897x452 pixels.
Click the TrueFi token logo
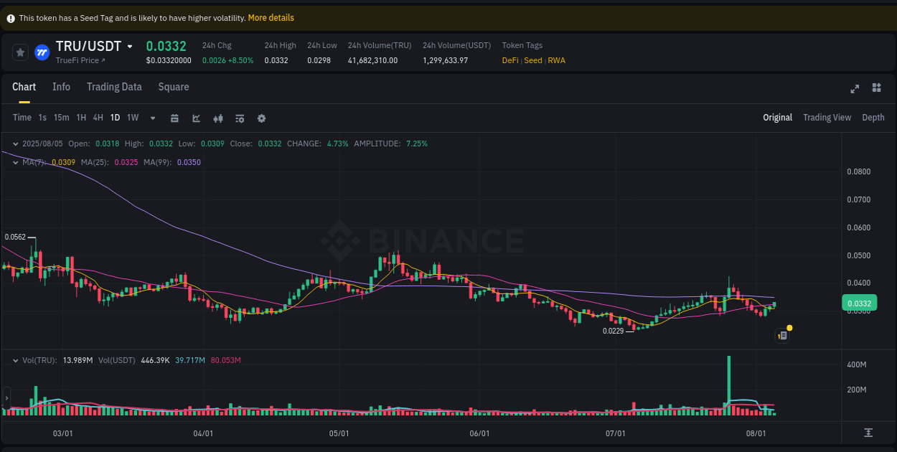[x=42, y=52]
